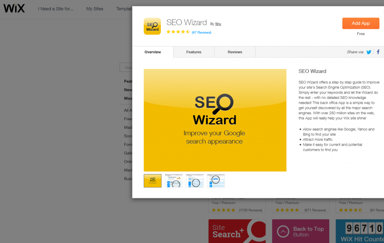Image resolution: width=384 pixels, height=243 pixels.
Task: Open the 'I Need a Site for...' menu
Action: coord(55,9)
